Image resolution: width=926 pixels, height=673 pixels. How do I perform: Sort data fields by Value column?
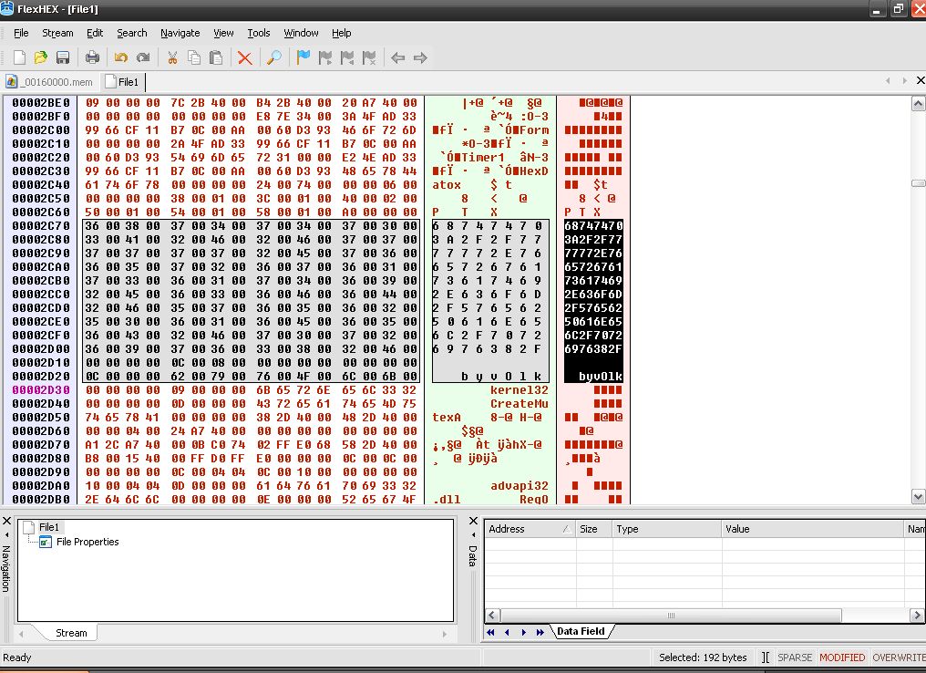(813, 529)
